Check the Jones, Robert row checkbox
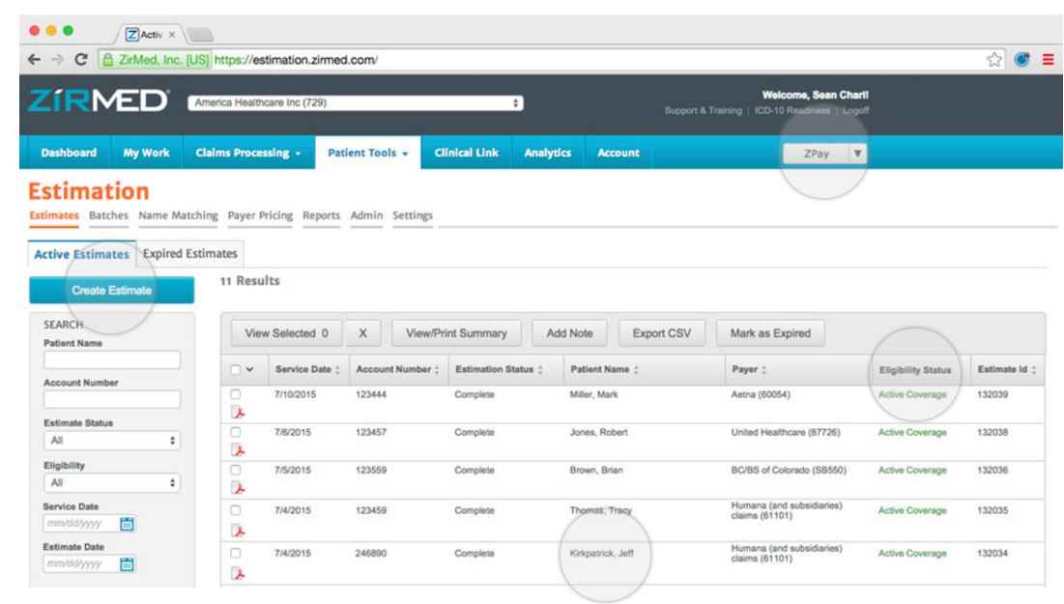 [x=236, y=432]
